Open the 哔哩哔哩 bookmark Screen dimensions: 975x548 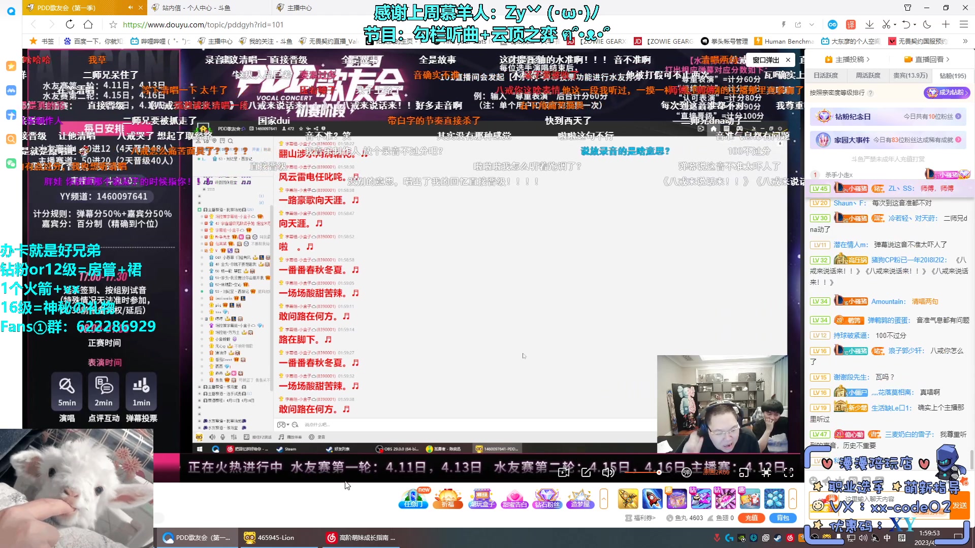pyautogui.click(x=160, y=41)
